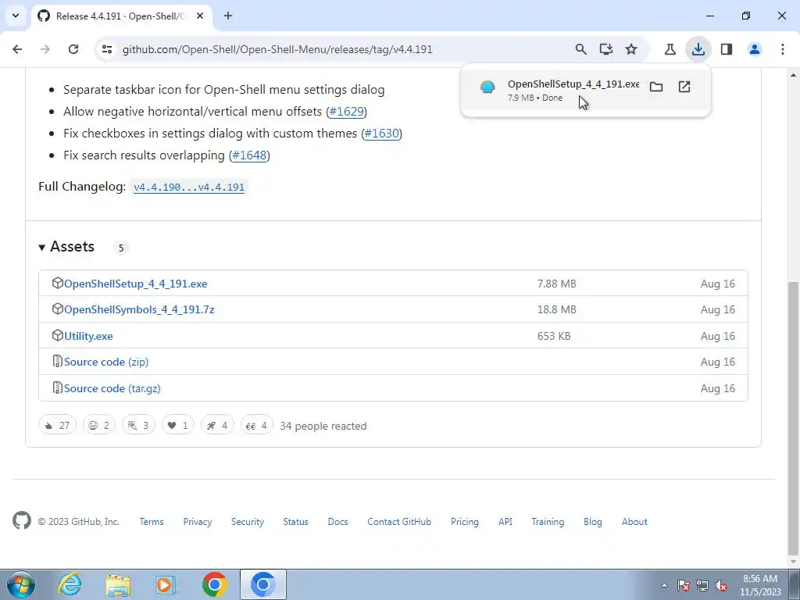Close the Release 4.4.191 tab
Viewport: 800px width, 600px height.
[x=200, y=16]
